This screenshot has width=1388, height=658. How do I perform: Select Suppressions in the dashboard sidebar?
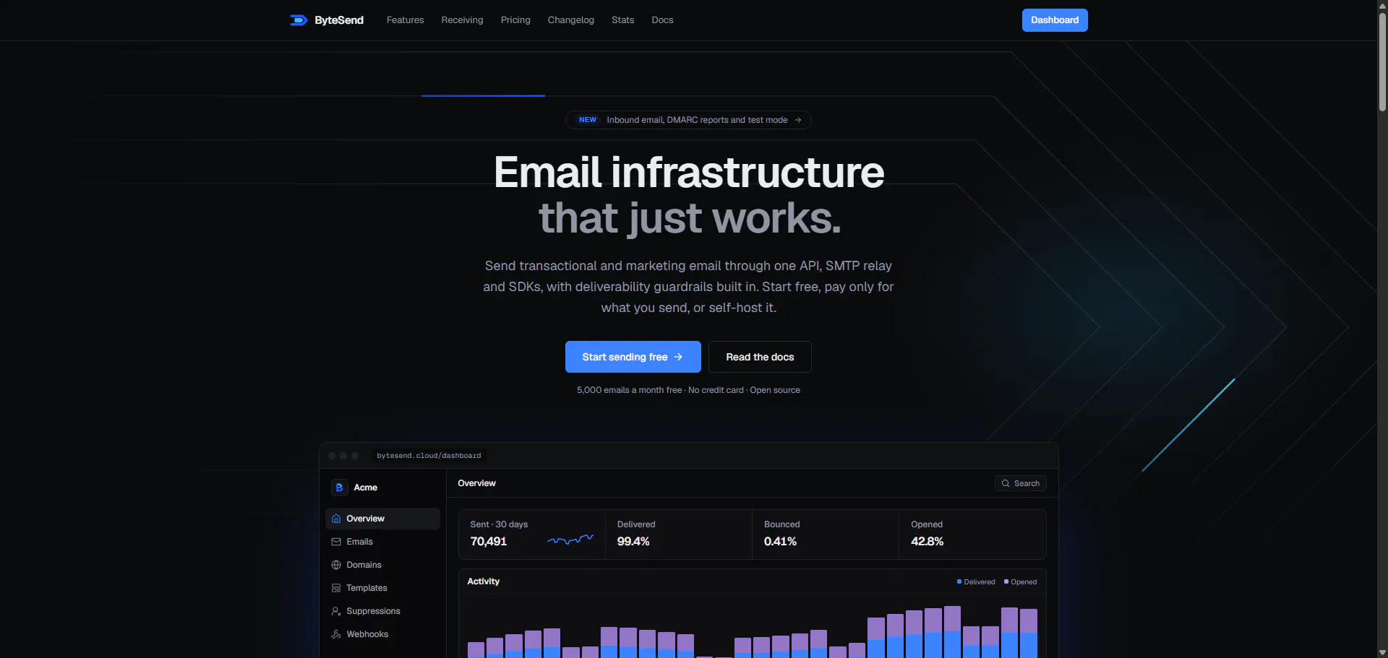click(x=382, y=611)
